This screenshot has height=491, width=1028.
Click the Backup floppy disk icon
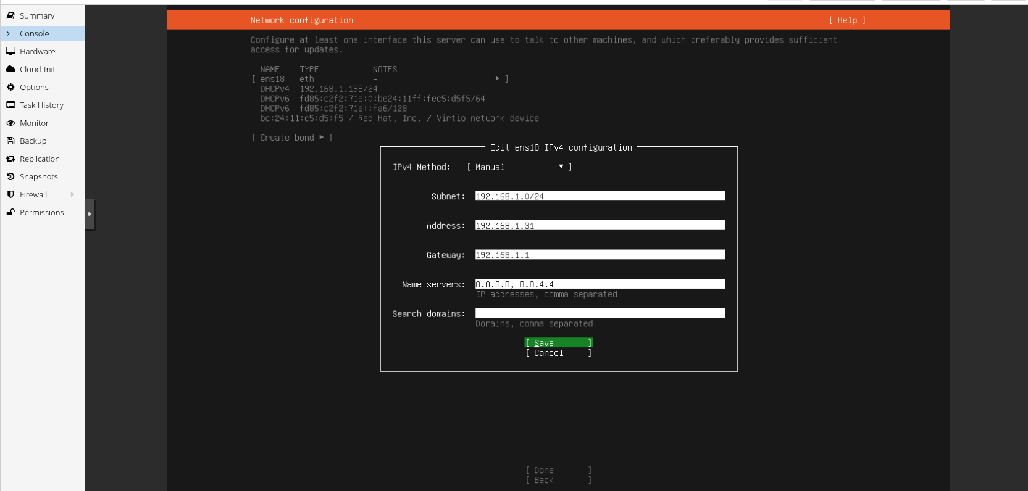(x=10, y=141)
